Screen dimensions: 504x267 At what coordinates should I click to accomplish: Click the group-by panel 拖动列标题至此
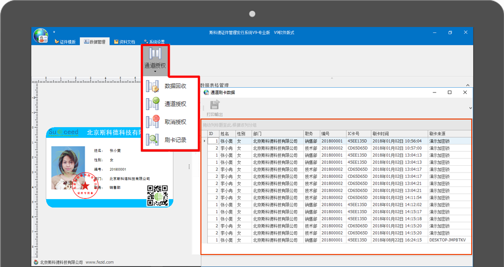336,125
